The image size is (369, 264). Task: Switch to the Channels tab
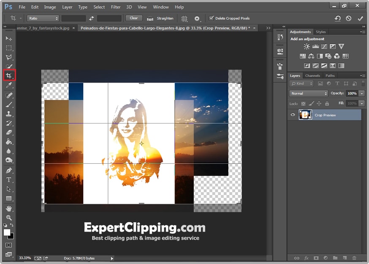[x=312, y=76]
